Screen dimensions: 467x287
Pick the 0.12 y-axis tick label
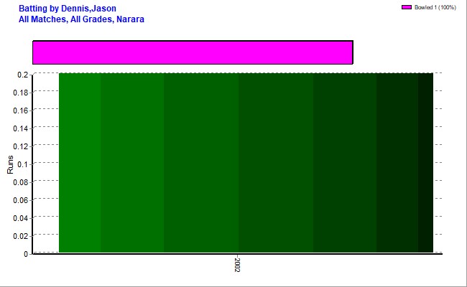(19, 146)
